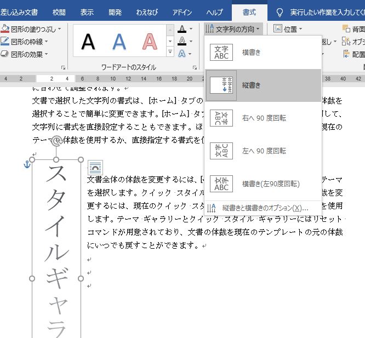Click the horizontal ruler at mark 10
Screen dimensions: 365x338
113,79
